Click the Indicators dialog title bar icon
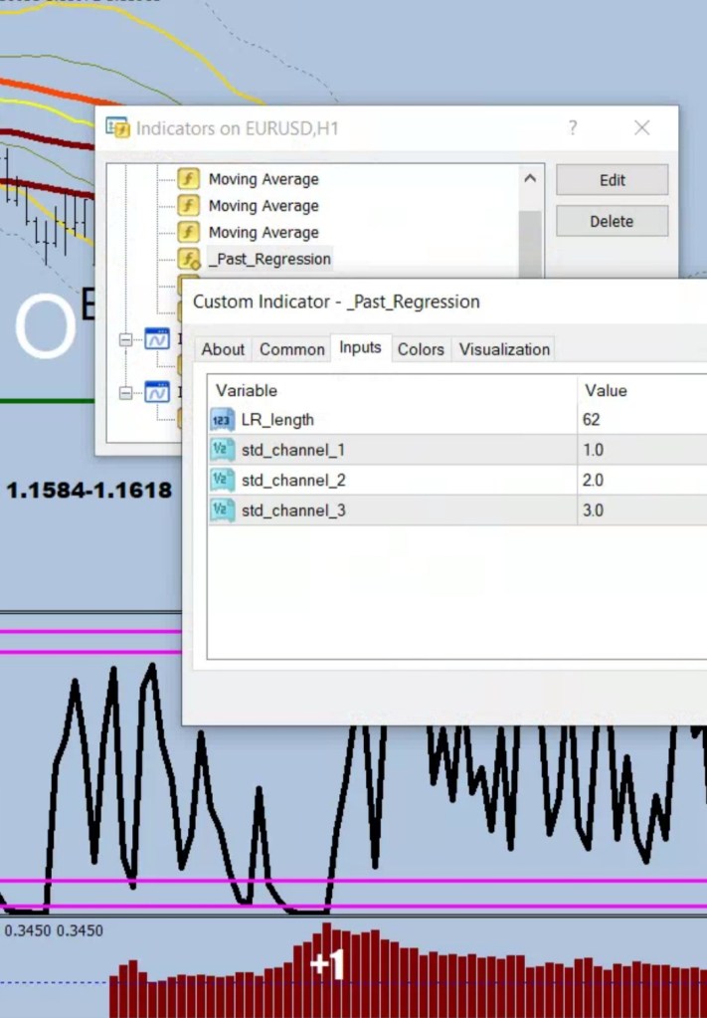This screenshot has height=1018, width=707. click(x=117, y=128)
